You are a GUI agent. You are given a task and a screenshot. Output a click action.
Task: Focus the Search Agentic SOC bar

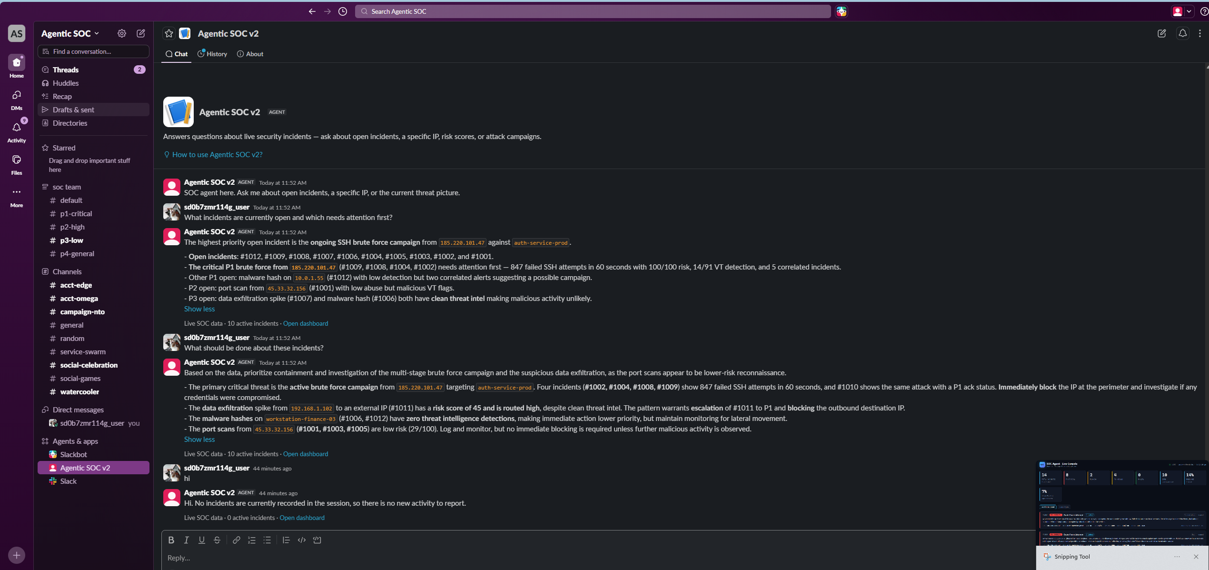[x=593, y=11]
